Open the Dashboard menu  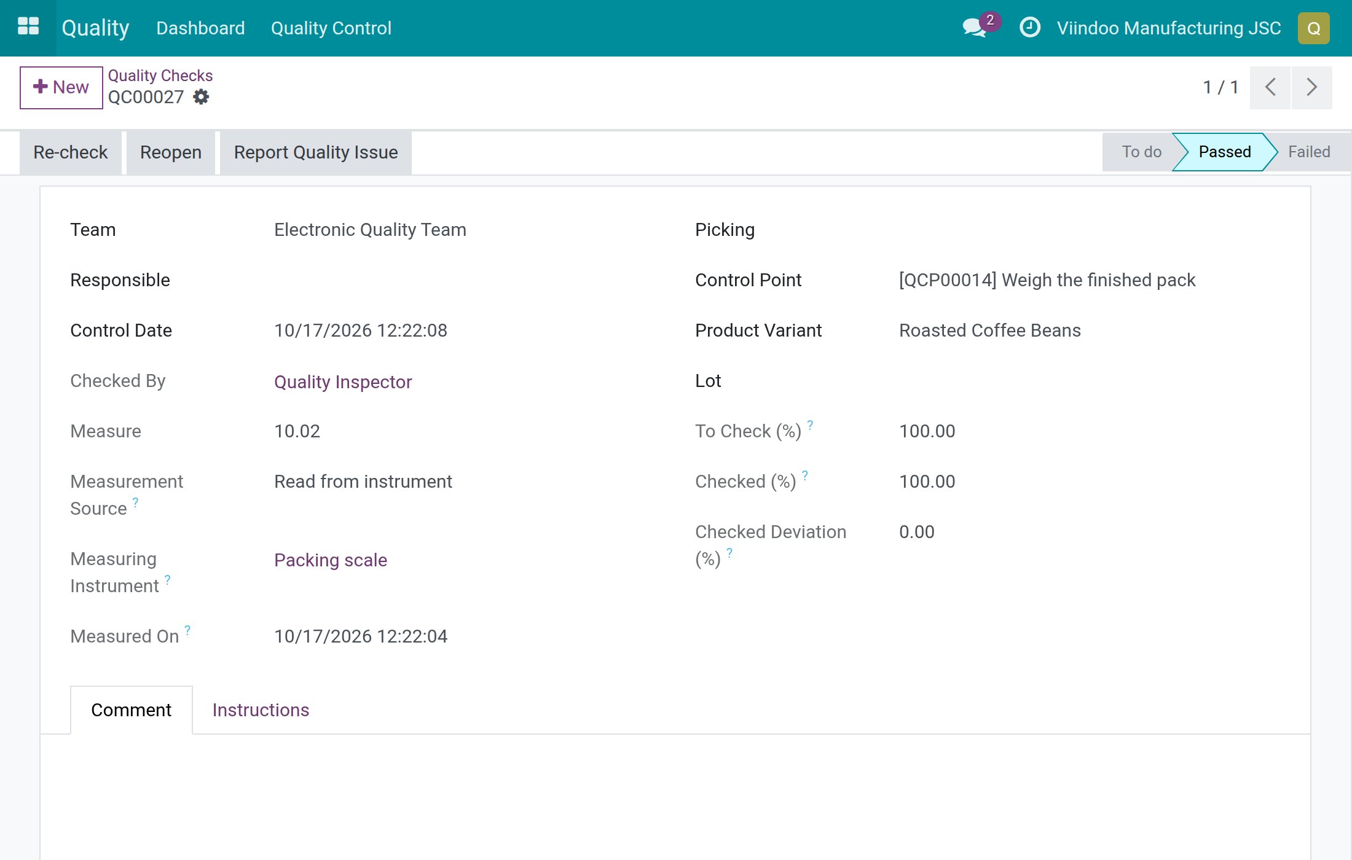click(x=200, y=28)
